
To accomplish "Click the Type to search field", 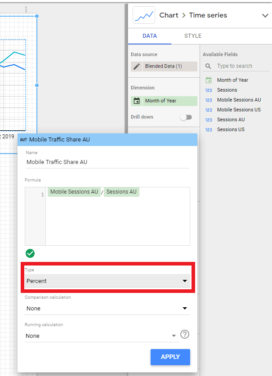I will click(242, 66).
